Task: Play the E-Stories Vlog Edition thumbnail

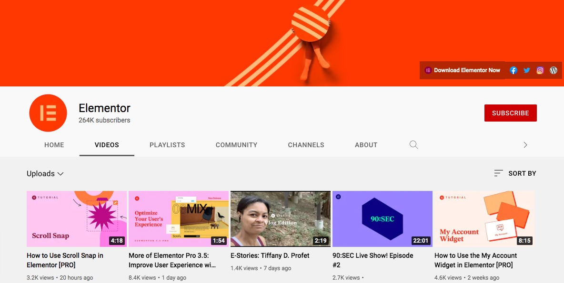Action: 281,219
